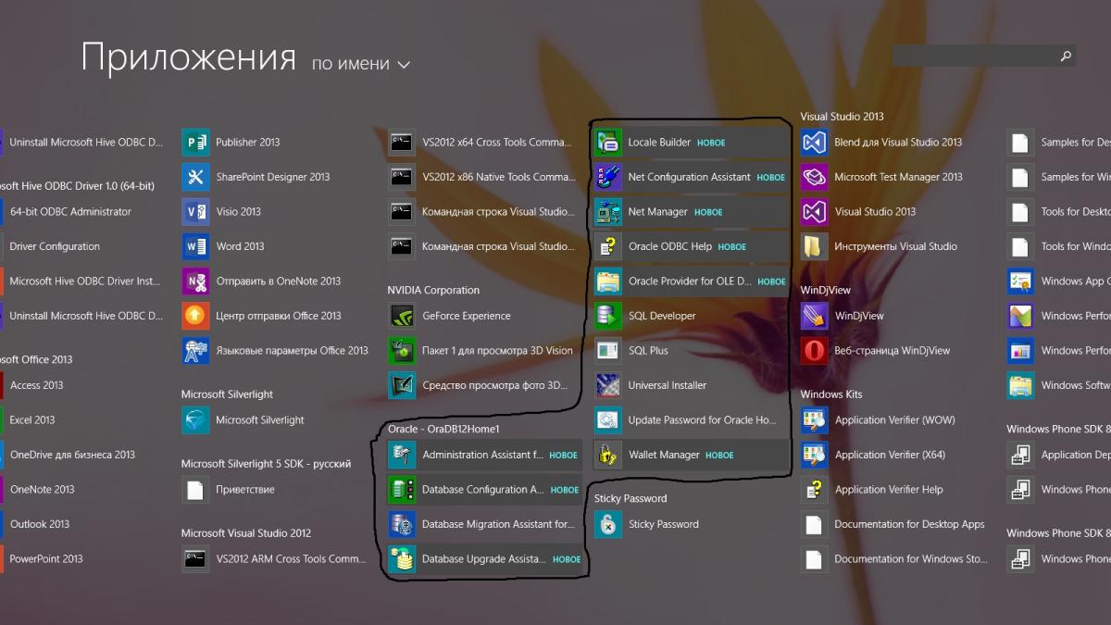The width and height of the screenshot is (1111, 625).
Task: Open Пакет 1 для просмотра 3D Vision
Action: pyautogui.click(x=482, y=351)
